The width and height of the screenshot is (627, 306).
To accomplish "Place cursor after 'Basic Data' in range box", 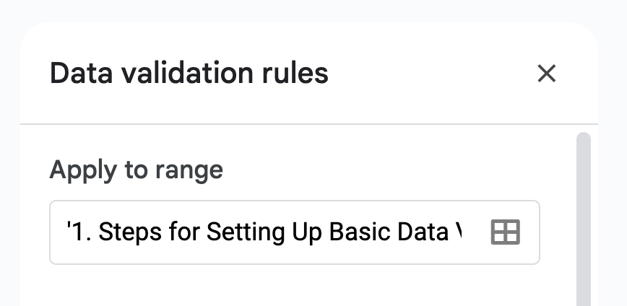I will click(450, 232).
